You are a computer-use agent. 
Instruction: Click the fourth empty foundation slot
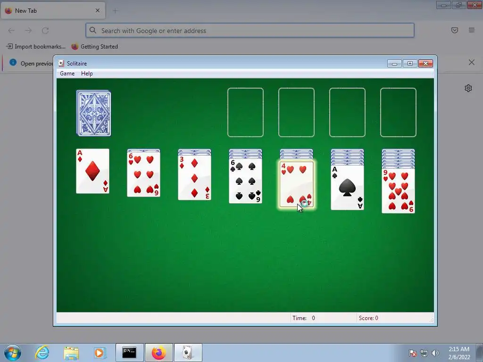click(x=398, y=112)
